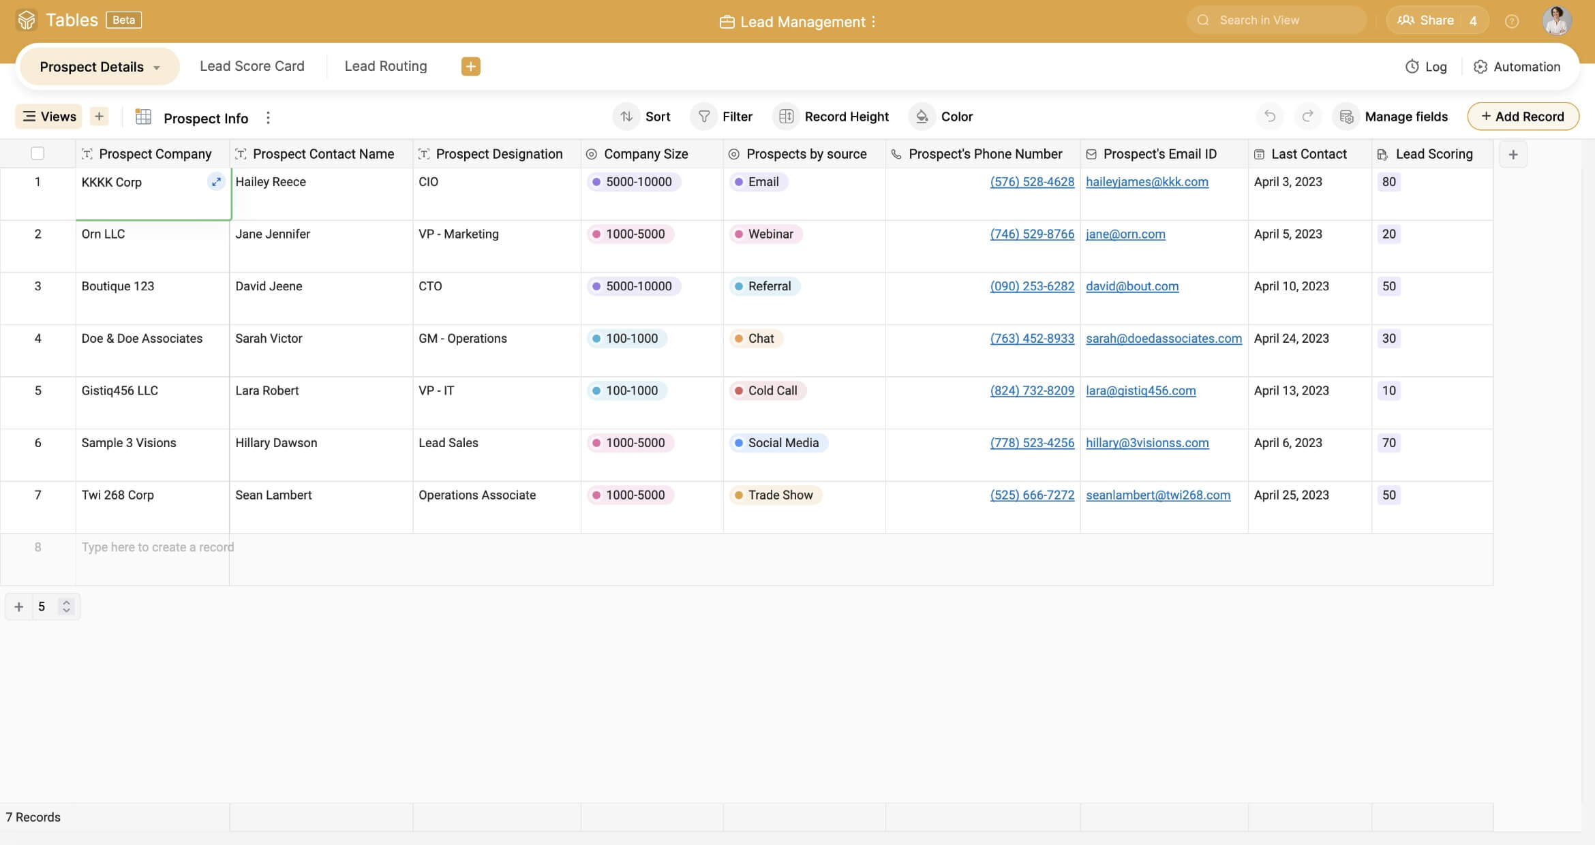
Task: Select the checkbox to select all records
Action: (37, 153)
